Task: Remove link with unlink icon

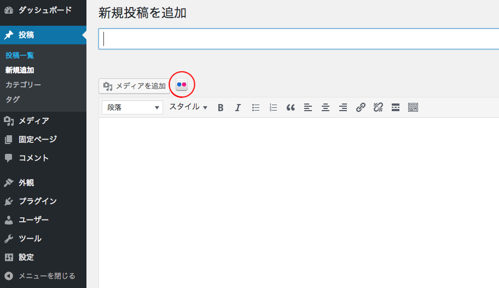Action: click(378, 108)
